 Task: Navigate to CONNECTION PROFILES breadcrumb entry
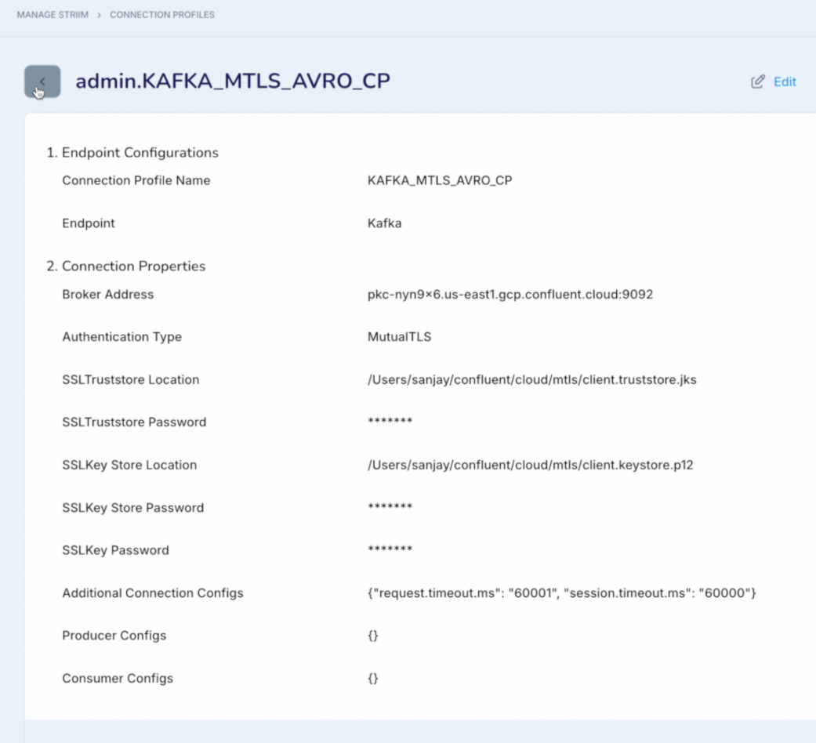(161, 14)
